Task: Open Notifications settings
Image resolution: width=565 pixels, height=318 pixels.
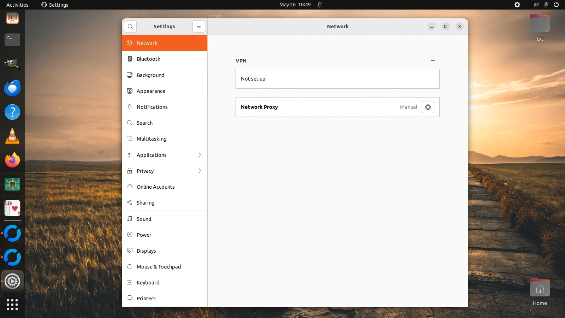Action: click(x=152, y=107)
